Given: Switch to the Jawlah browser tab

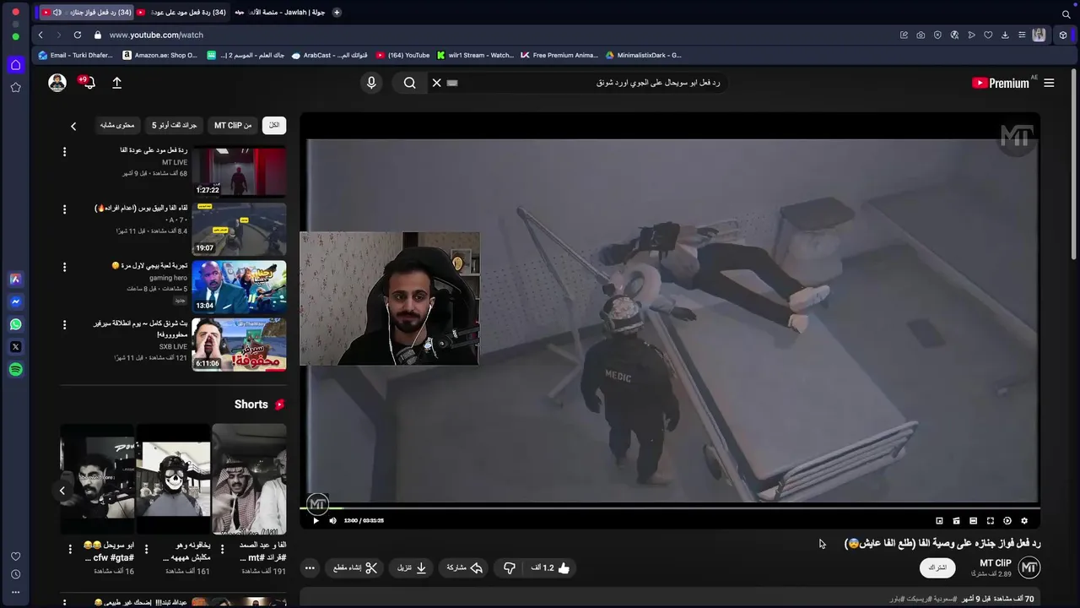Looking at the screenshot, I should [x=281, y=13].
